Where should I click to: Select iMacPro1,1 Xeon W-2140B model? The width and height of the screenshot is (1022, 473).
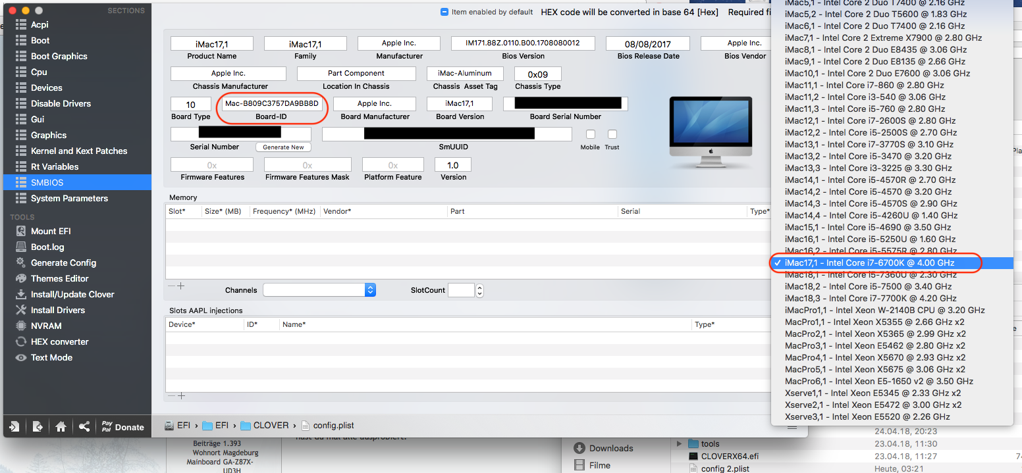[892, 310]
